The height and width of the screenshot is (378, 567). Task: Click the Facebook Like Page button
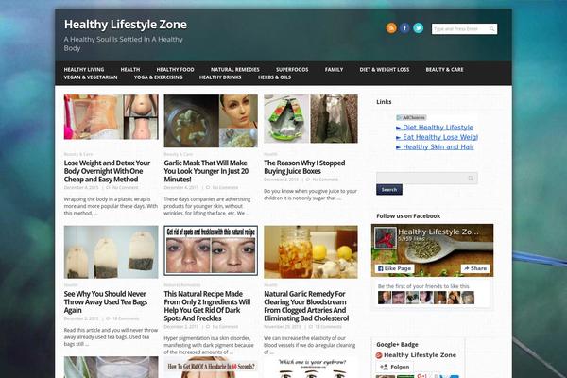[x=394, y=268]
